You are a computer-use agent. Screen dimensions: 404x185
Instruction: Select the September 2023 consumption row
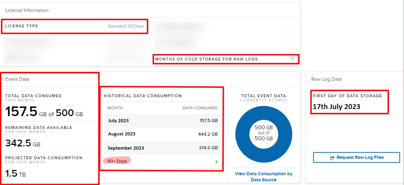click(x=163, y=148)
